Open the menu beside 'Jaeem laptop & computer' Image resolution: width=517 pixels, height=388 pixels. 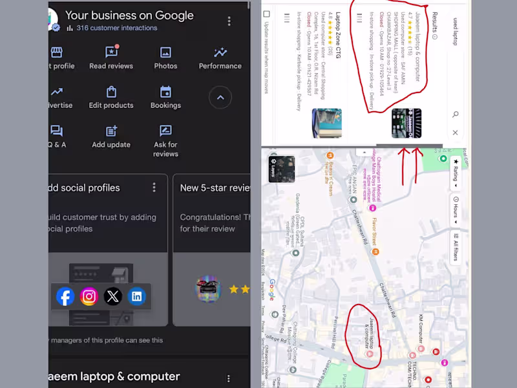(229, 376)
